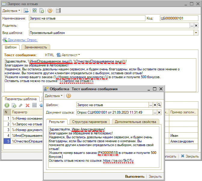Toggle HTML mode for message text
Image resolution: width=202 pixels, height=181 pixels.
pyautogui.click(x=50, y=55)
